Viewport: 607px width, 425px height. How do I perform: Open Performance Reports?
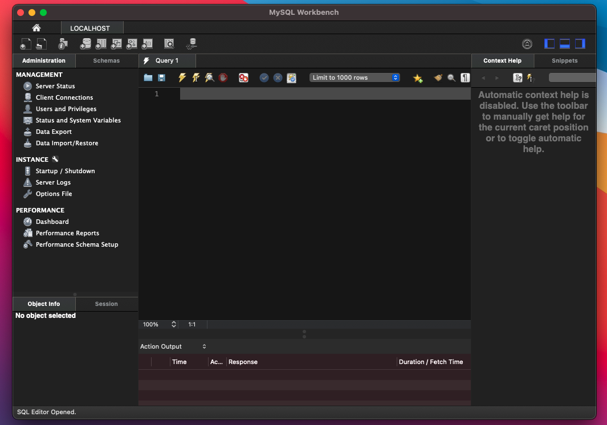click(x=67, y=233)
